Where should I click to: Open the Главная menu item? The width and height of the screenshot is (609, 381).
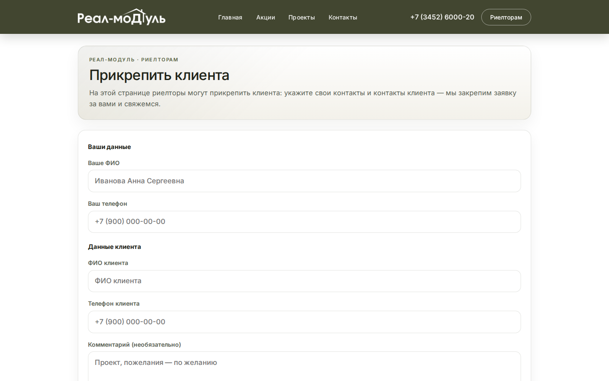coord(230,17)
